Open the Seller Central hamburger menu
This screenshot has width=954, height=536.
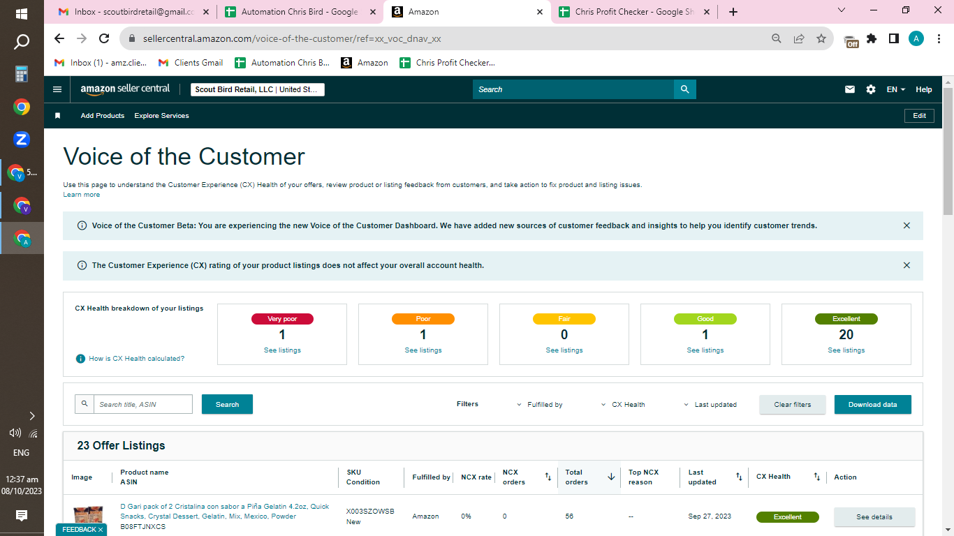point(57,89)
